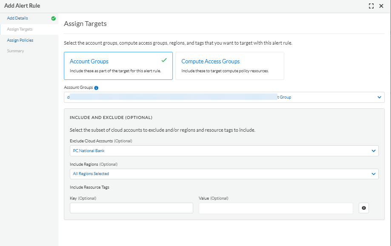Click the resource tag Key field
Viewport: 391px width, 246px height.
pyautogui.click(x=131, y=208)
